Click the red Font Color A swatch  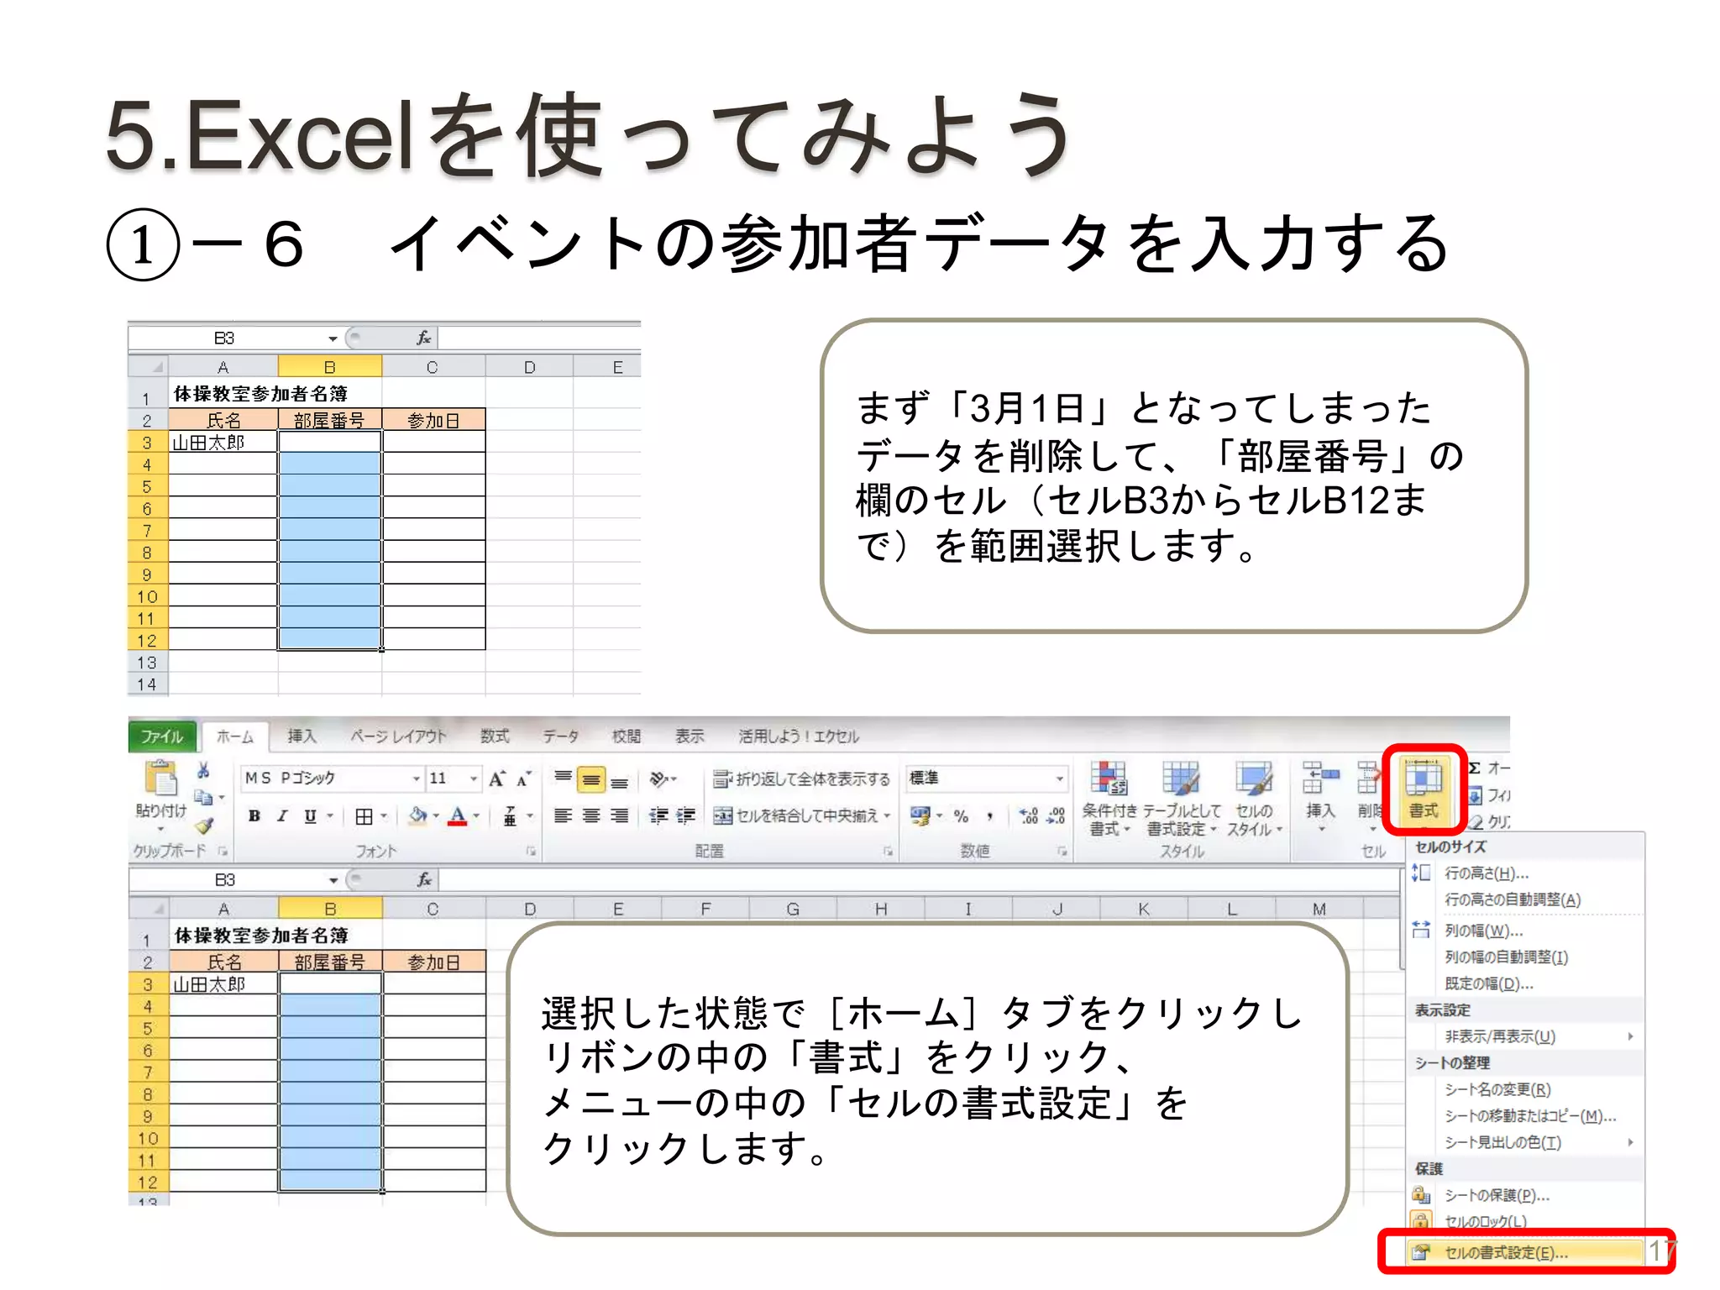tap(457, 816)
